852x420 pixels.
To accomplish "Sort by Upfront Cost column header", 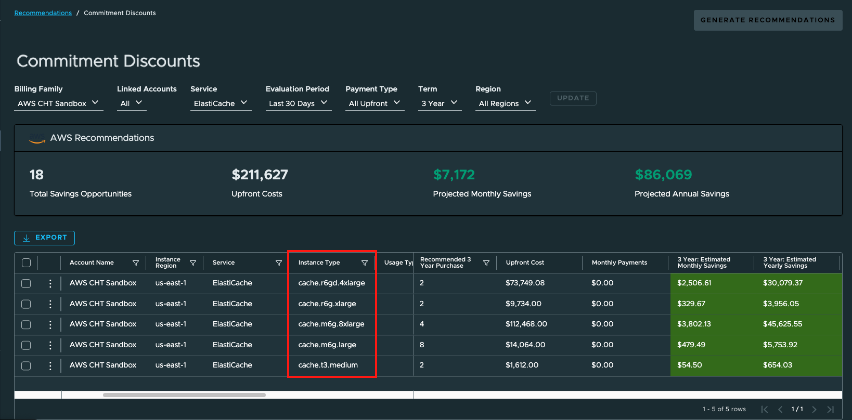I will click(525, 262).
